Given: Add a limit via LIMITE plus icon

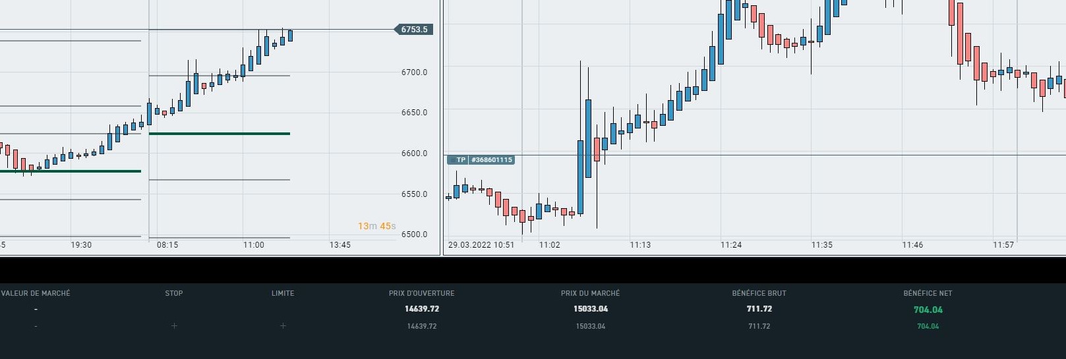Looking at the screenshot, I should point(283,326).
